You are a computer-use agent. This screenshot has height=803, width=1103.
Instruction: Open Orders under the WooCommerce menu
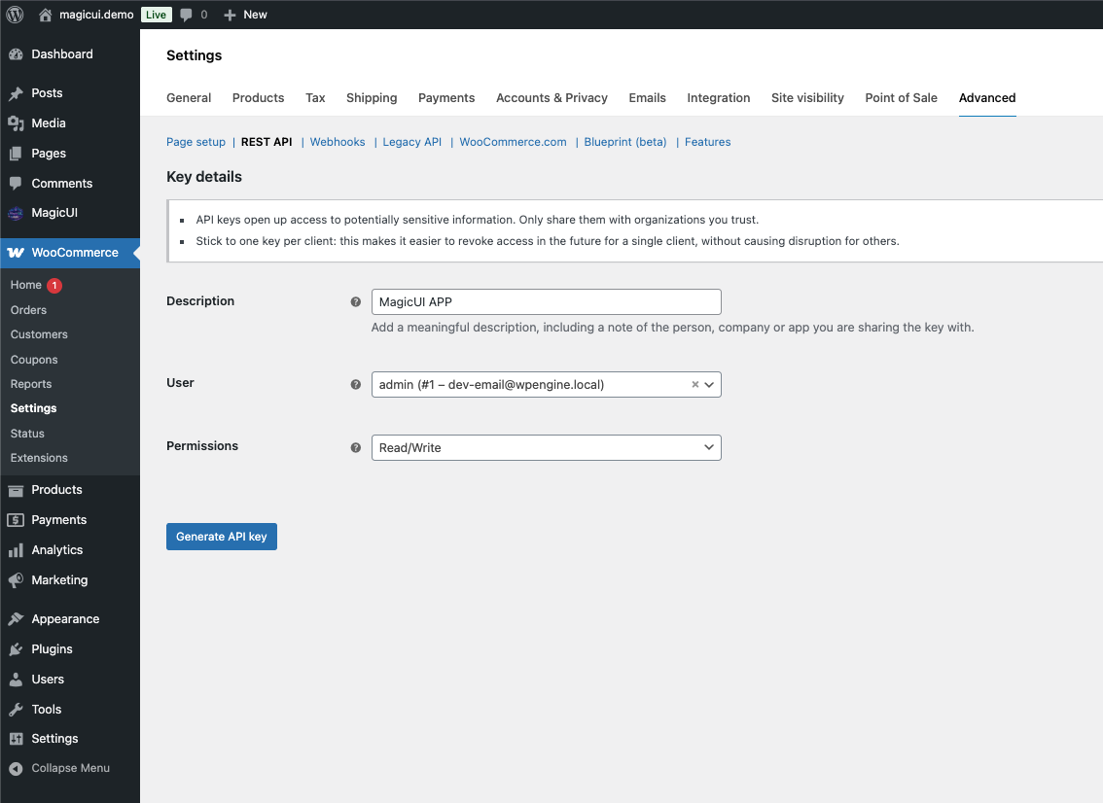pyautogui.click(x=29, y=310)
